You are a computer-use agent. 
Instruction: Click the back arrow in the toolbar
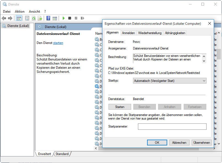[4, 18]
